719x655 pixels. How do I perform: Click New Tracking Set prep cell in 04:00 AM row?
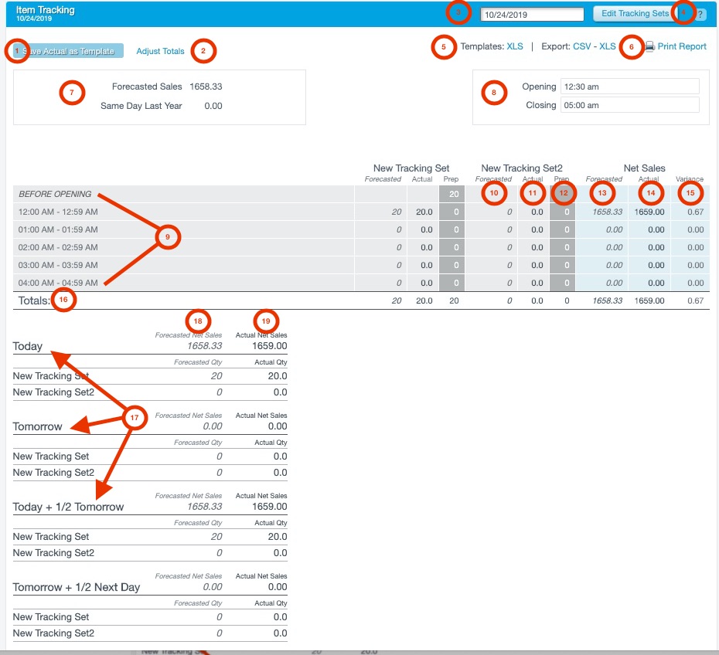click(452, 283)
